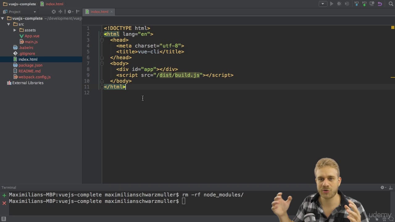Click the green Run play icon
This screenshot has width=395, height=222.
pos(332,4)
